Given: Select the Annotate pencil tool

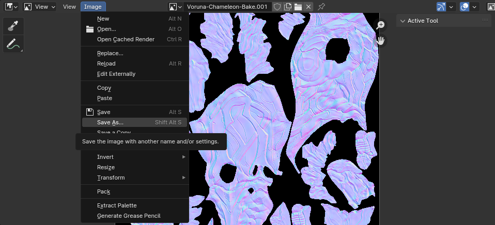Looking at the screenshot, I should pos(13,44).
